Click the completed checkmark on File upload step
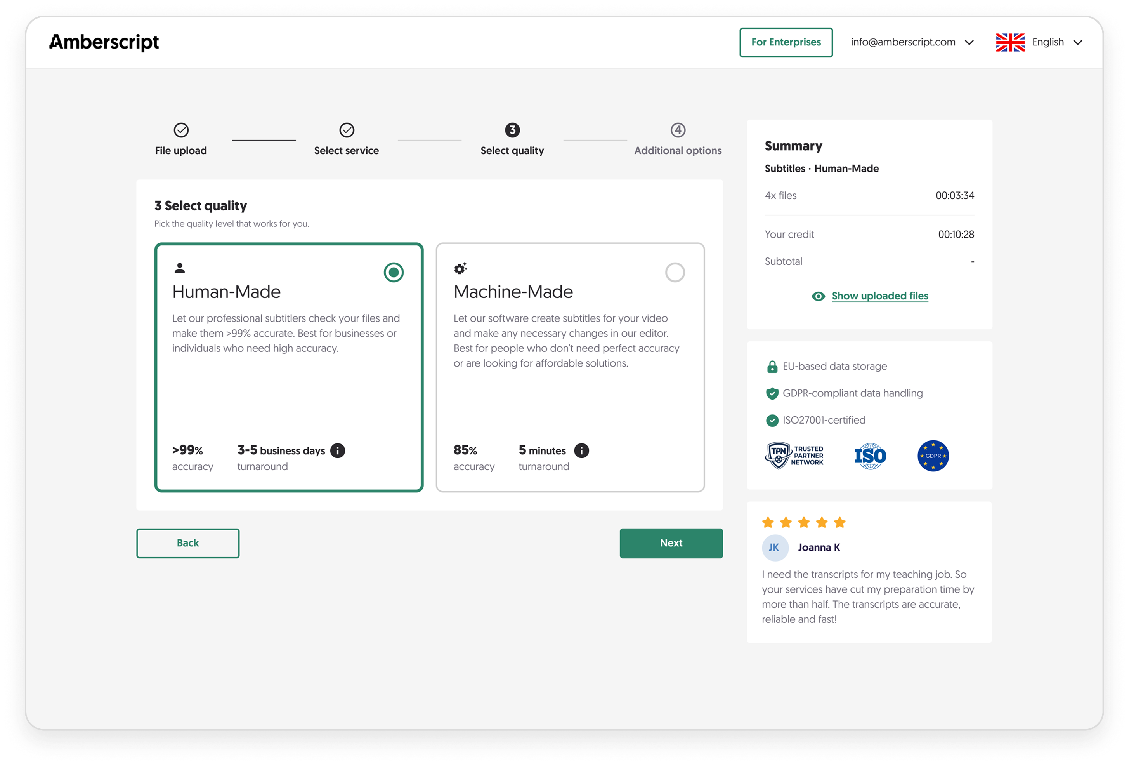Image resolution: width=1129 pixels, height=765 pixels. [181, 130]
